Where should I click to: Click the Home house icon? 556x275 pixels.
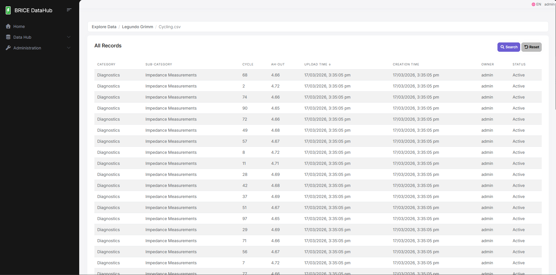(x=8, y=26)
